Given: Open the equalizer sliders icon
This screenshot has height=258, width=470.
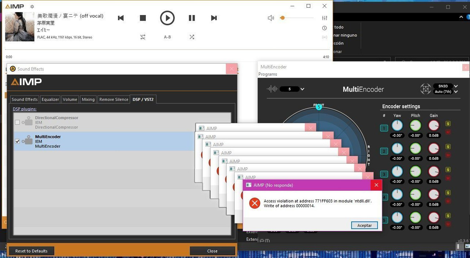Looking at the screenshot, I should point(325,18).
